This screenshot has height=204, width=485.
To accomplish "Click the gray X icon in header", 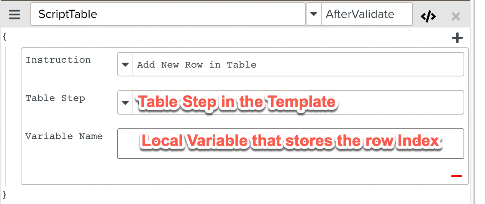I will click(x=456, y=16).
